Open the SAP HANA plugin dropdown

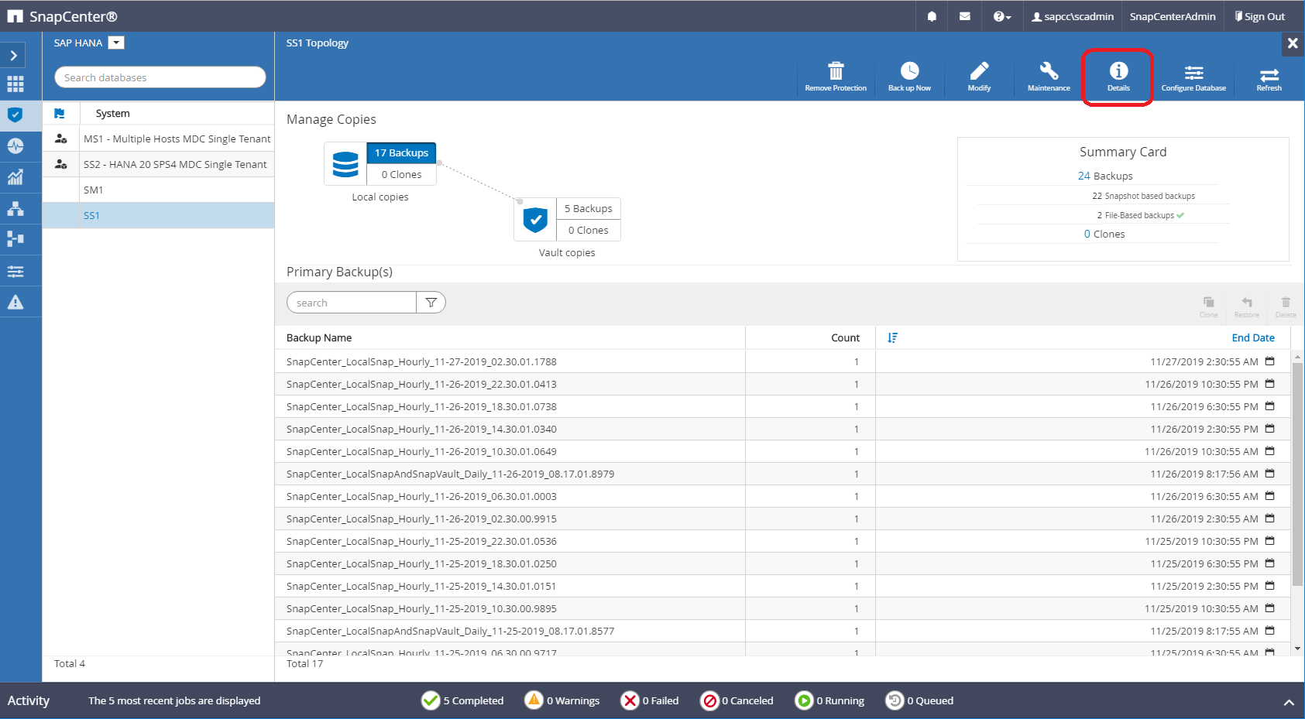tap(116, 43)
